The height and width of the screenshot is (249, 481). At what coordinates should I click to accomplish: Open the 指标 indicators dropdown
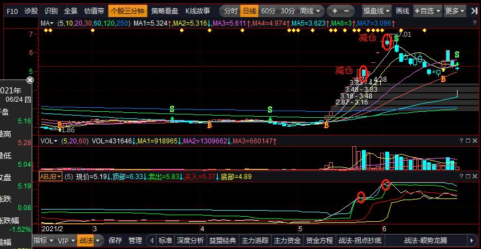pos(43,241)
